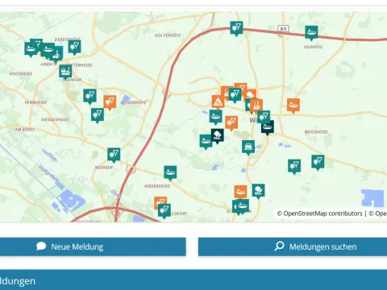Image resolution: width=387 pixels, height=290 pixels.
Task: Click the teal car marker
Action: pyautogui.click(x=248, y=147)
